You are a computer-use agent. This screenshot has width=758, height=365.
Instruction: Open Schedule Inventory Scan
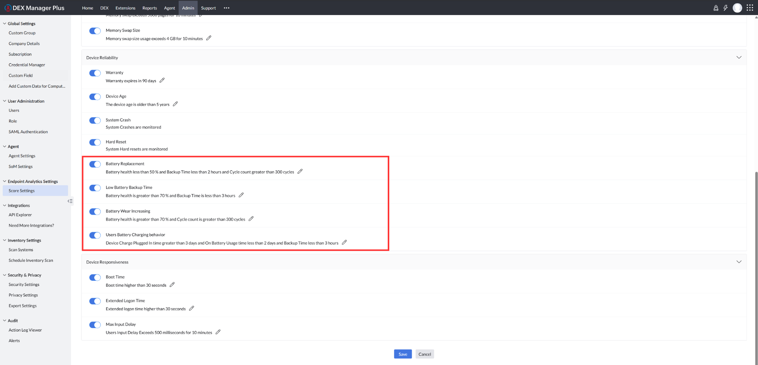[x=31, y=261]
